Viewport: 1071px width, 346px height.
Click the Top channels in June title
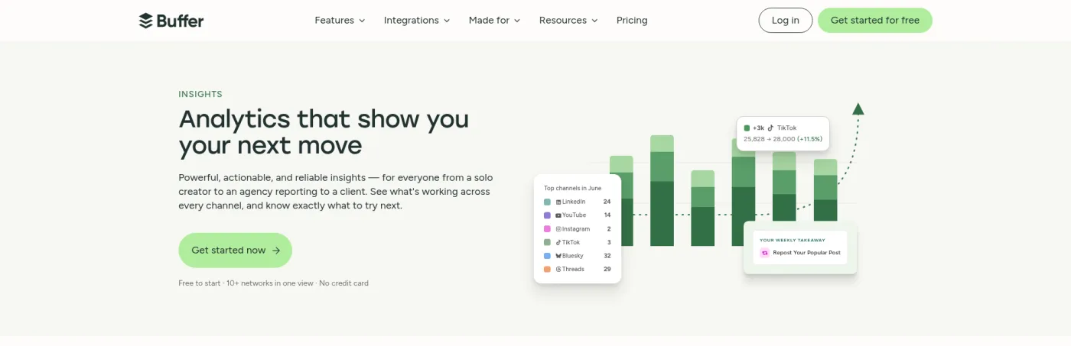point(573,188)
